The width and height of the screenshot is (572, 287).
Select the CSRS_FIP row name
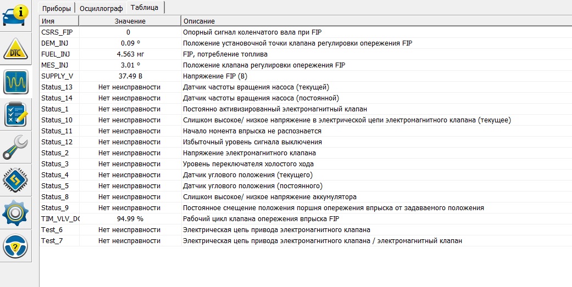tap(57, 32)
